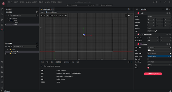The width and height of the screenshot is (172, 92).
Task: Toggle the 2D view mode button
Action: click(x=42, y=16)
